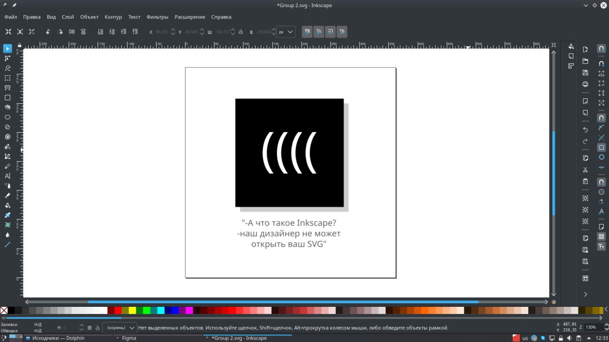The width and height of the screenshot is (609, 342).
Task: Click the X coordinate stepper arrows
Action: click(x=173, y=32)
